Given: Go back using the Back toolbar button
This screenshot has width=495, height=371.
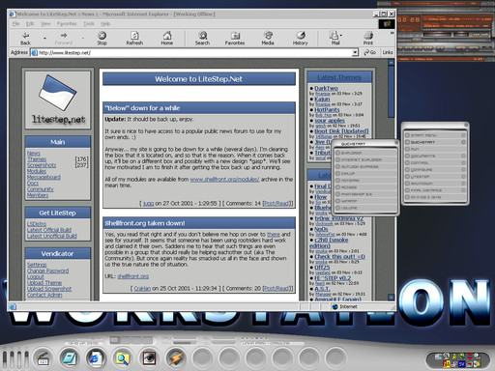Looking at the screenshot, I should [x=25, y=39].
